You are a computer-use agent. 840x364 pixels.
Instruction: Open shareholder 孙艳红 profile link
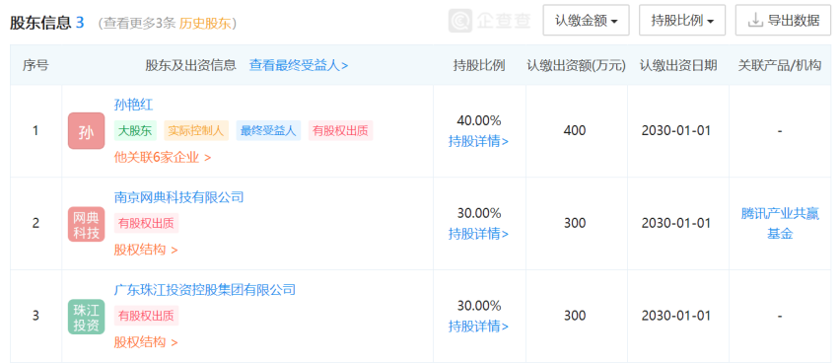(x=134, y=105)
